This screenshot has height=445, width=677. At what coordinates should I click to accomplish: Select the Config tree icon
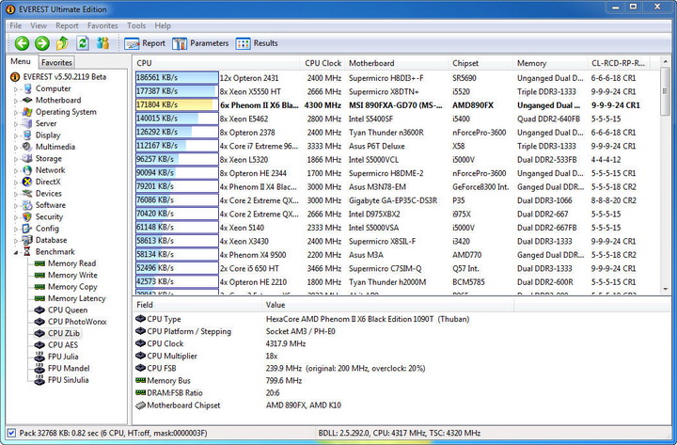pos(27,229)
